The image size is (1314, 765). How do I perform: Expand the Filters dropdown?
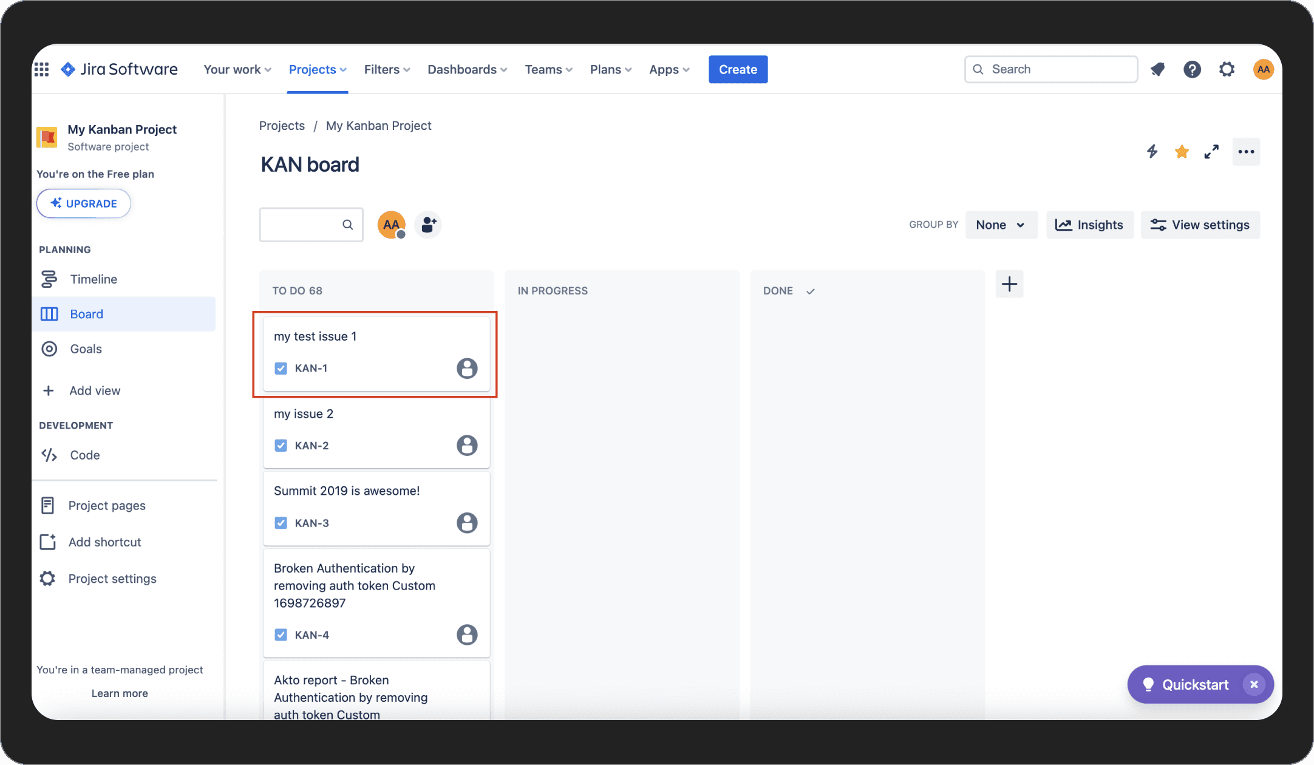click(x=387, y=69)
